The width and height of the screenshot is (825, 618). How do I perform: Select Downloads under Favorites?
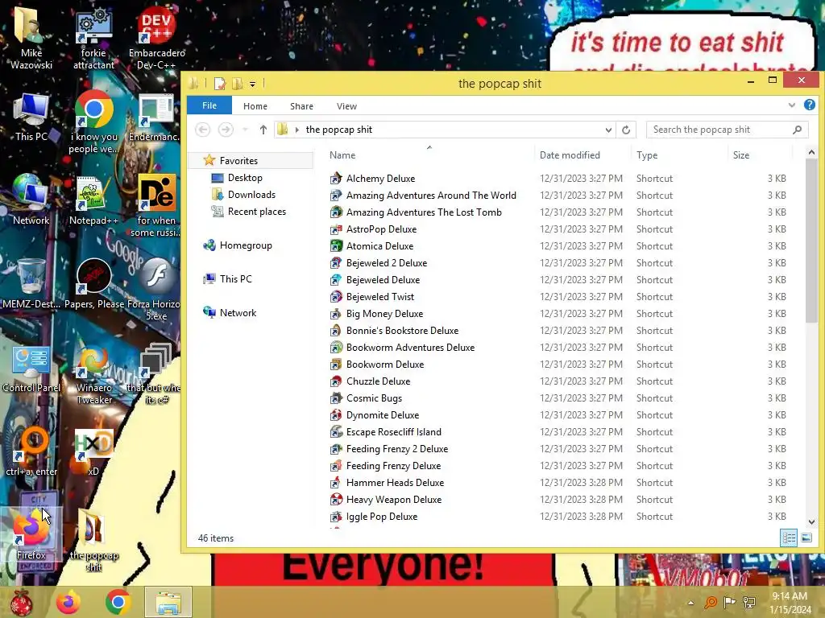click(x=251, y=195)
